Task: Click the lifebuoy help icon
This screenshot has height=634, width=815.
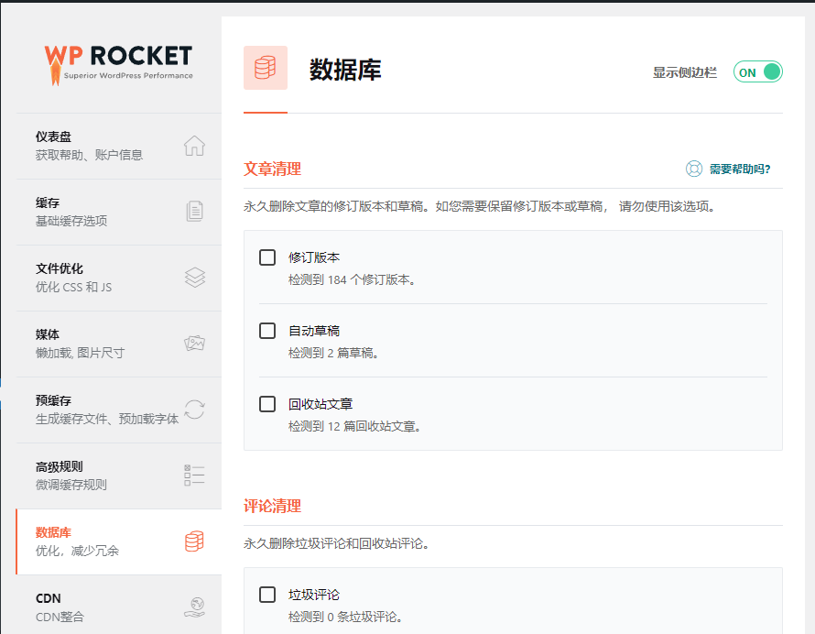Action: click(x=694, y=169)
